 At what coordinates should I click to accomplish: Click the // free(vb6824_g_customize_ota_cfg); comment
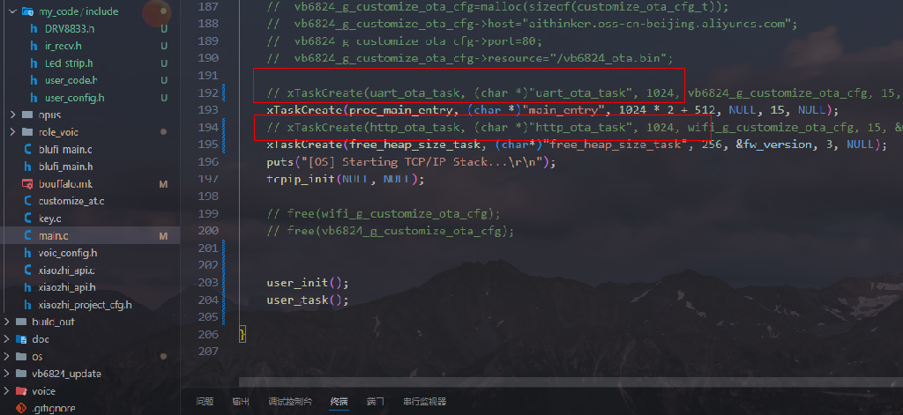point(390,231)
